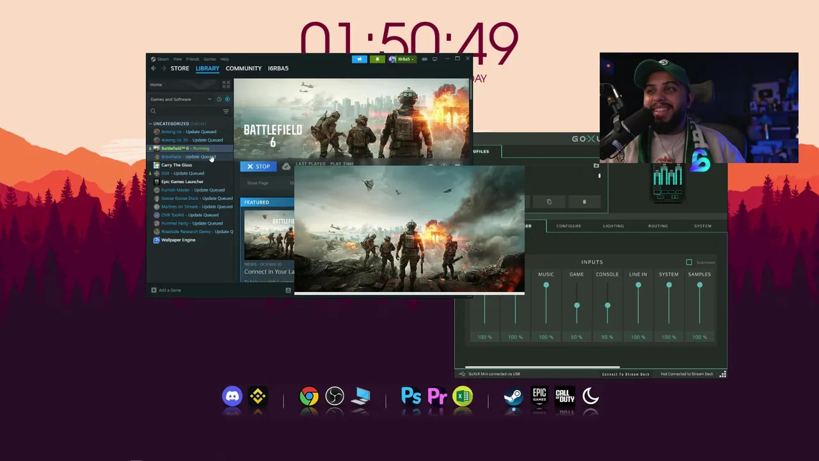Open Discord from the dock
This screenshot has height=461, width=819.
(x=232, y=397)
